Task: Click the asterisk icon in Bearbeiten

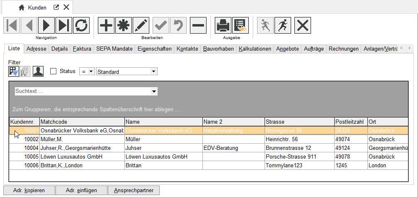Action: point(124,25)
